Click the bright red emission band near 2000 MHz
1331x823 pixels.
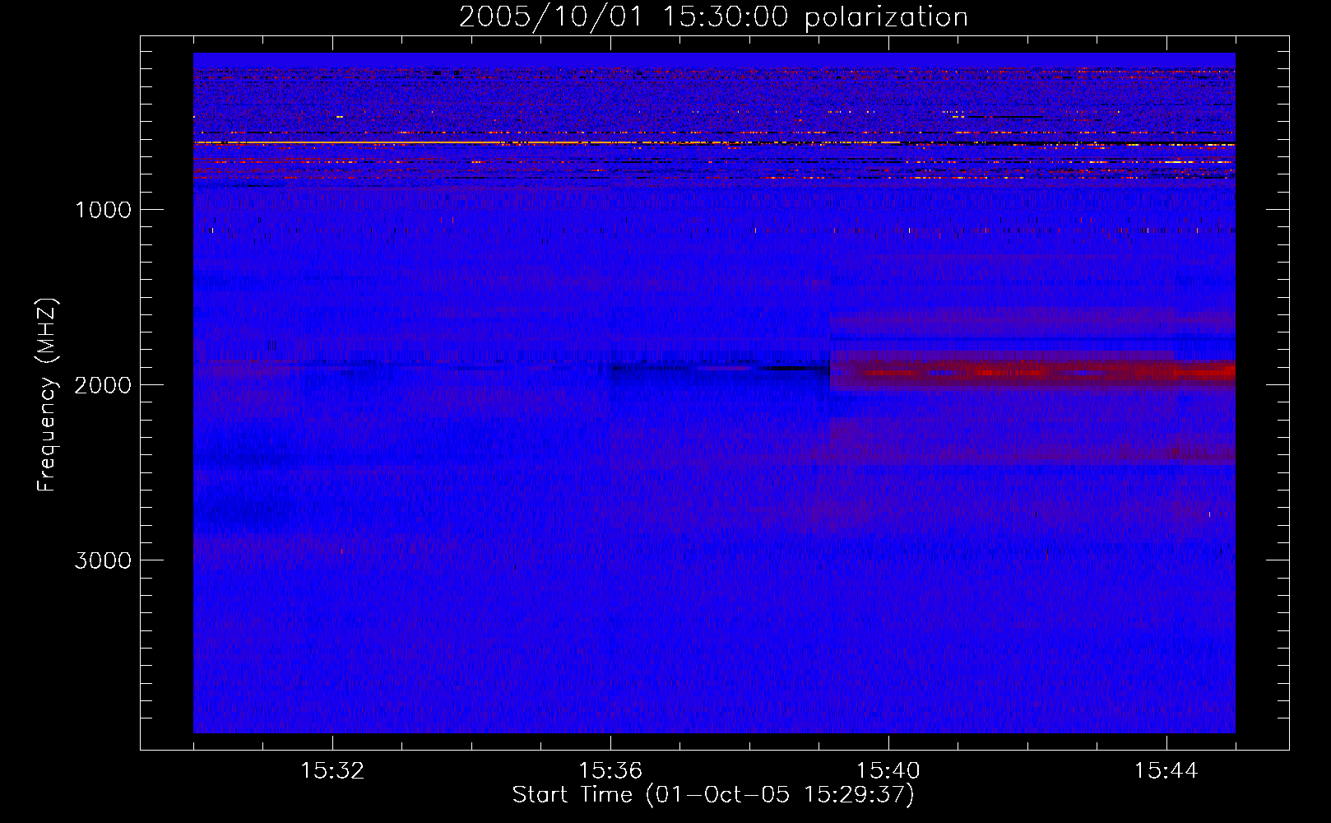click(1032, 372)
